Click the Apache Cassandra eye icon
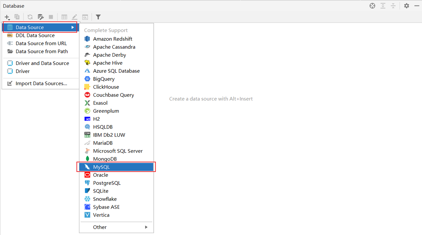Screen dimensions: 422x235 (87, 47)
